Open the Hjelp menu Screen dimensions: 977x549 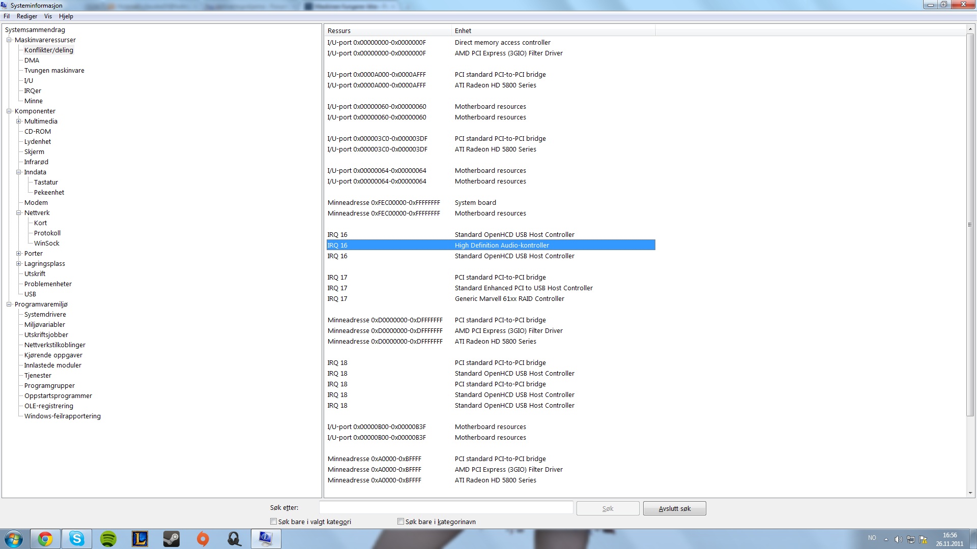(x=66, y=16)
